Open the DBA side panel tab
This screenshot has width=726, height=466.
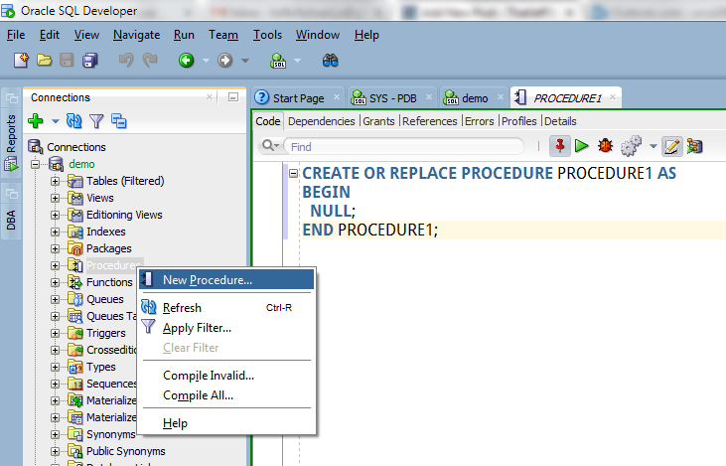point(11,220)
